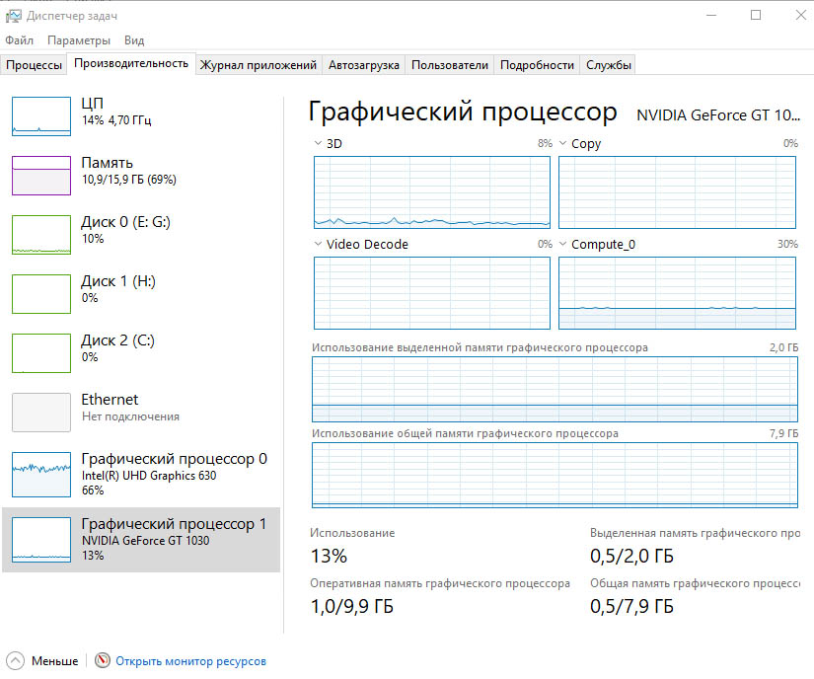Open the Вид menu
The height and width of the screenshot is (679, 814).
pyautogui.click(x=134, y=40)
